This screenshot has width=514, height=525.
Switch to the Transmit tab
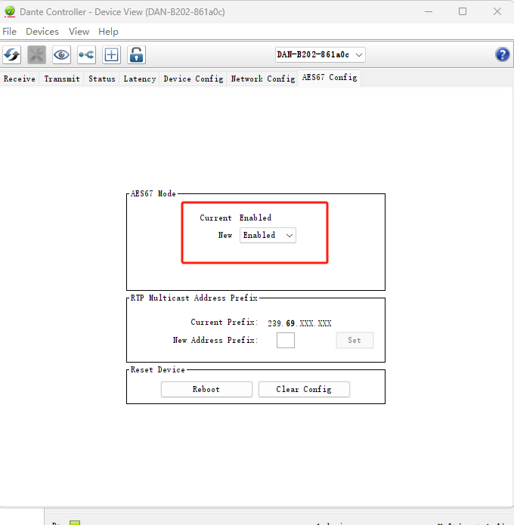(x=62, y=79)
